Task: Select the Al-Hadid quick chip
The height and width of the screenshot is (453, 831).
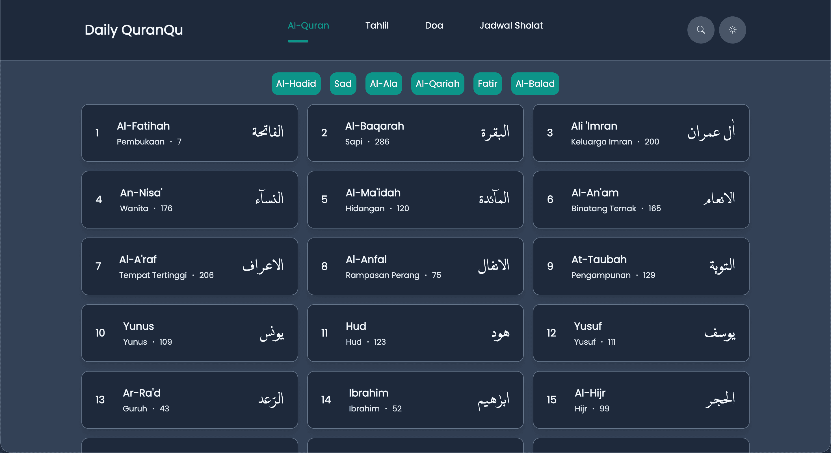Action: click(296, 84)
